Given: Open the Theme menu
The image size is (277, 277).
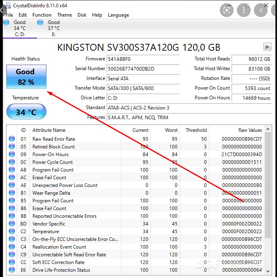Looking at the screenshot, I should [x=64, y=15].
